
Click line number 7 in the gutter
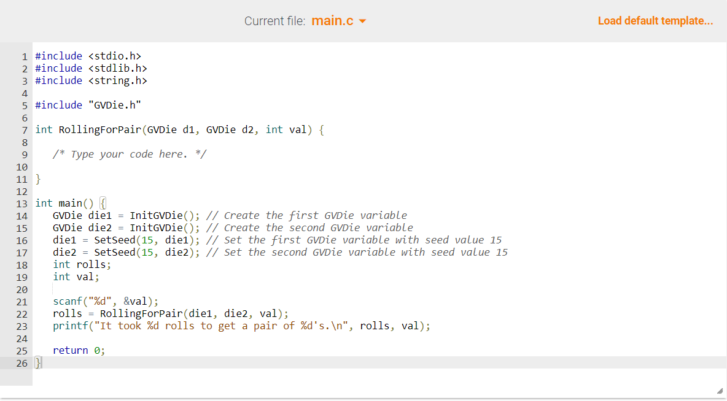coord(25,129)
